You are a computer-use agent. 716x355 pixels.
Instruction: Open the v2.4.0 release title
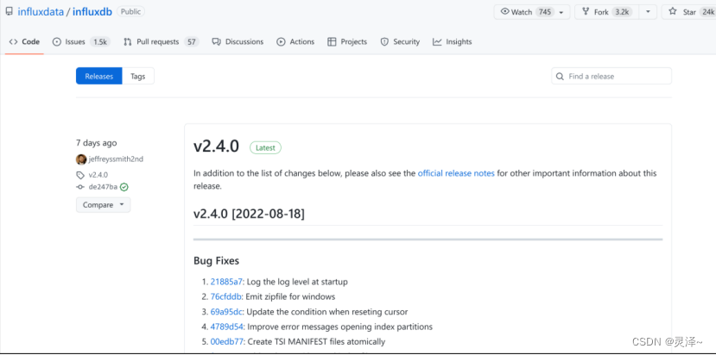pyautogui.click(x=217, y=146)
